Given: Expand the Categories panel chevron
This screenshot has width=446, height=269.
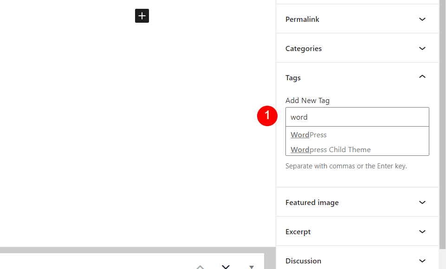Looking at the screenshot, I should (x=422, y=48).
